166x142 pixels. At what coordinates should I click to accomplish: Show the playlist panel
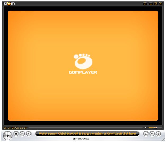tap(158, 134)
